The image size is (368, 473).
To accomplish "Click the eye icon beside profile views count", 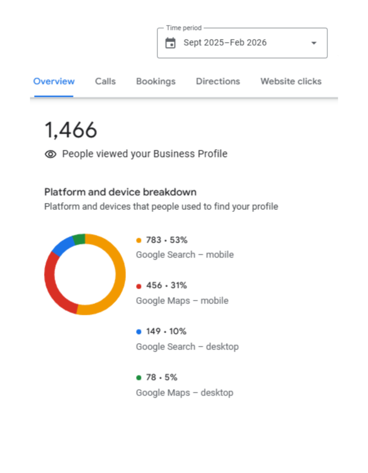I will pos(50,154).
